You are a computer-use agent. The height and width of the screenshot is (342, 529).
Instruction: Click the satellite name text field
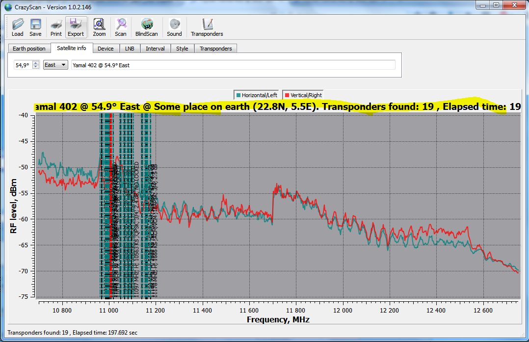point(233,65)
